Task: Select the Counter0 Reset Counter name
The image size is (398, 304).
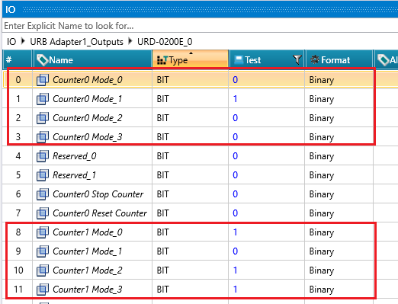Action: coord(100,213)
